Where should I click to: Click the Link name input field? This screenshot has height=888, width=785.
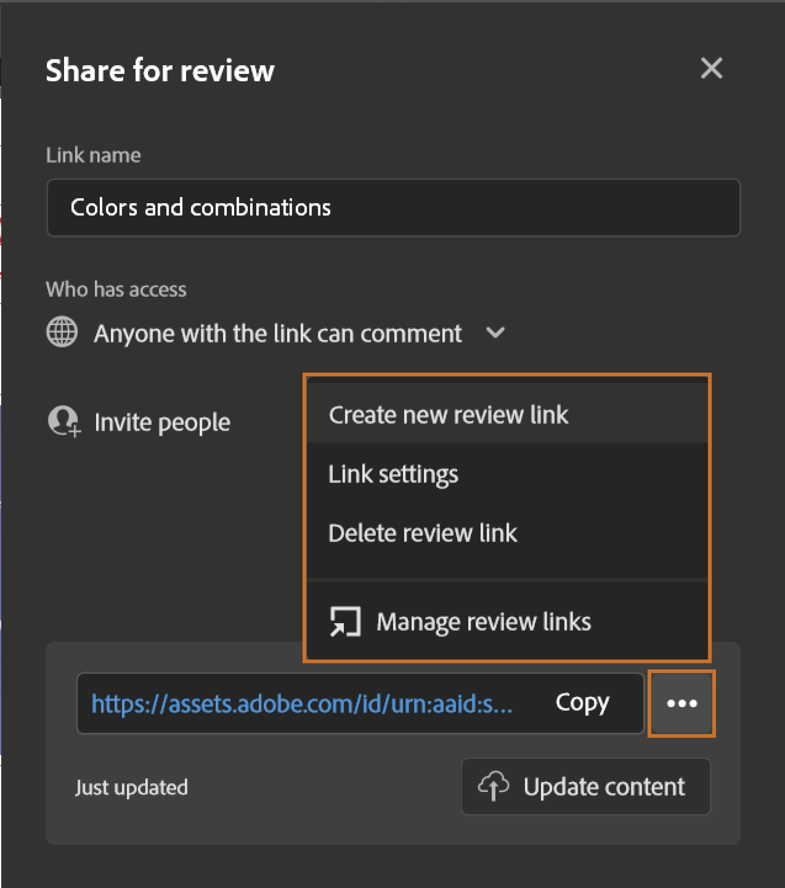[393, 207]
